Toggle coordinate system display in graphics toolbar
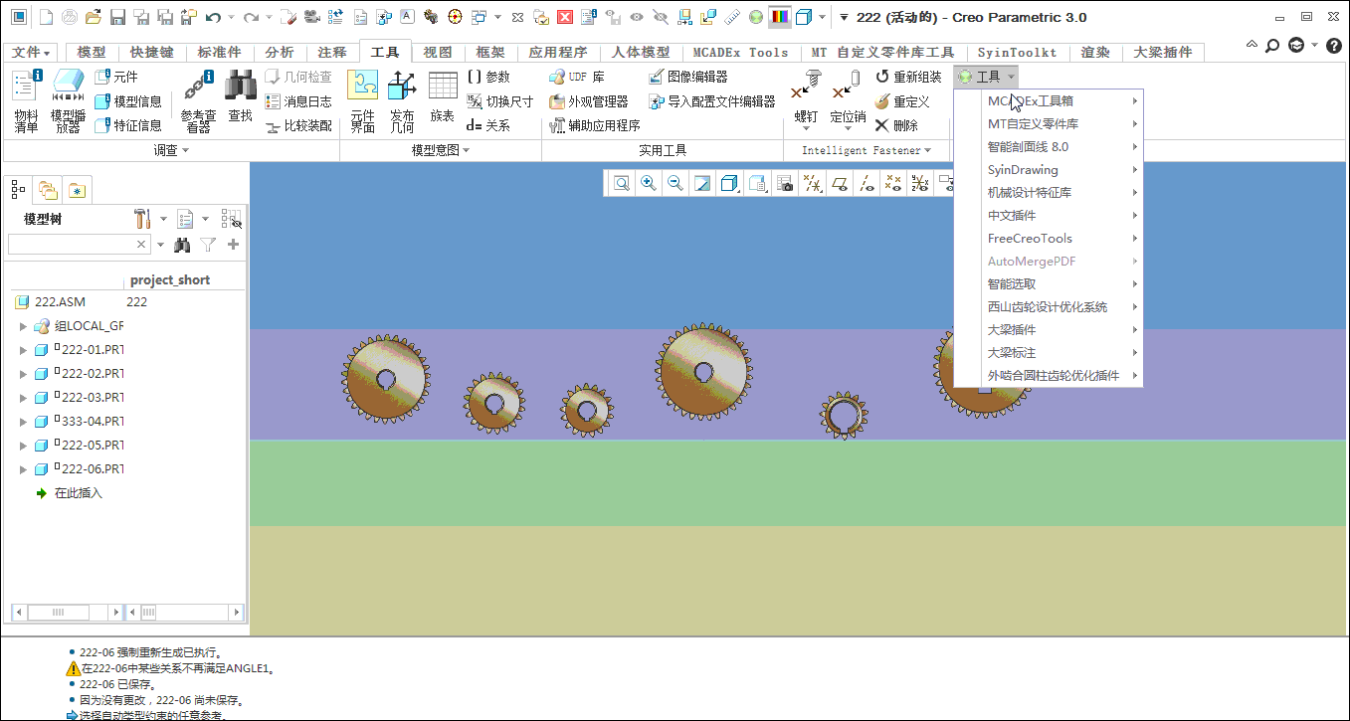 click(x=920, y=183)
